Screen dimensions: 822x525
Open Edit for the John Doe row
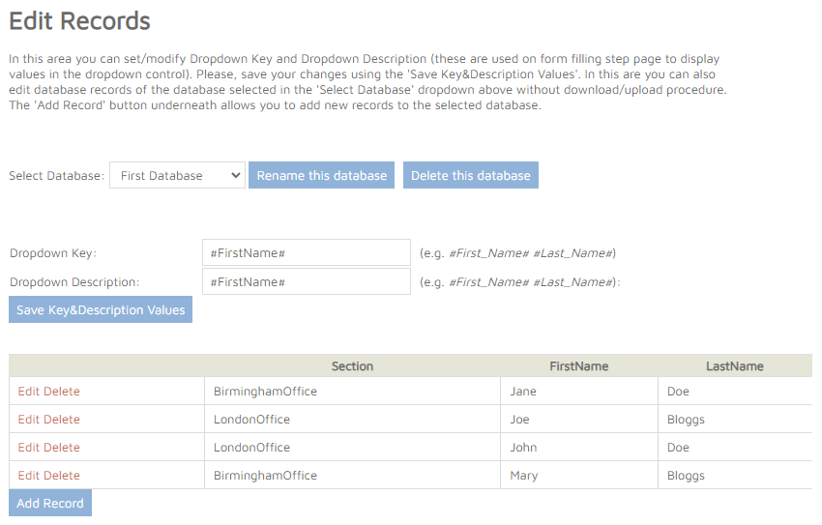click(29, 448)
